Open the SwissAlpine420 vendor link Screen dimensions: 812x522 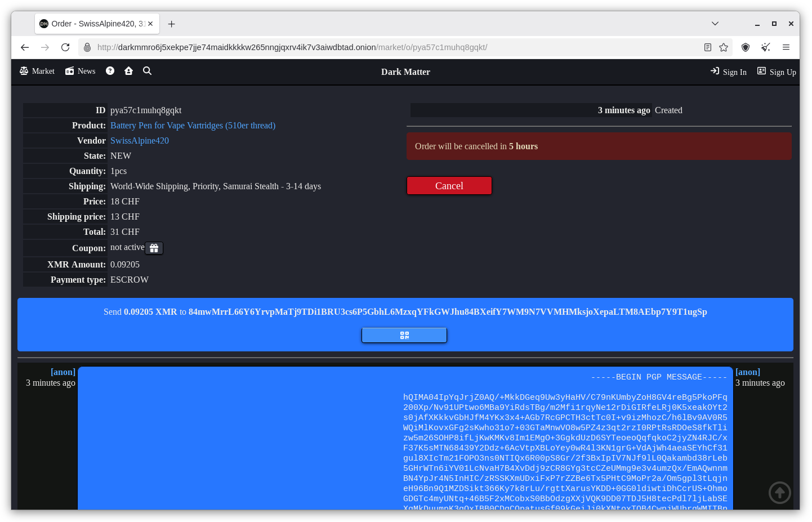(140, 141)
